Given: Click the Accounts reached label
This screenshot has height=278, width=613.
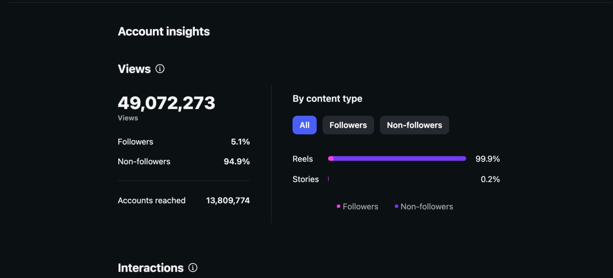Looking at the screenshot, I should [x=151, y=200].
